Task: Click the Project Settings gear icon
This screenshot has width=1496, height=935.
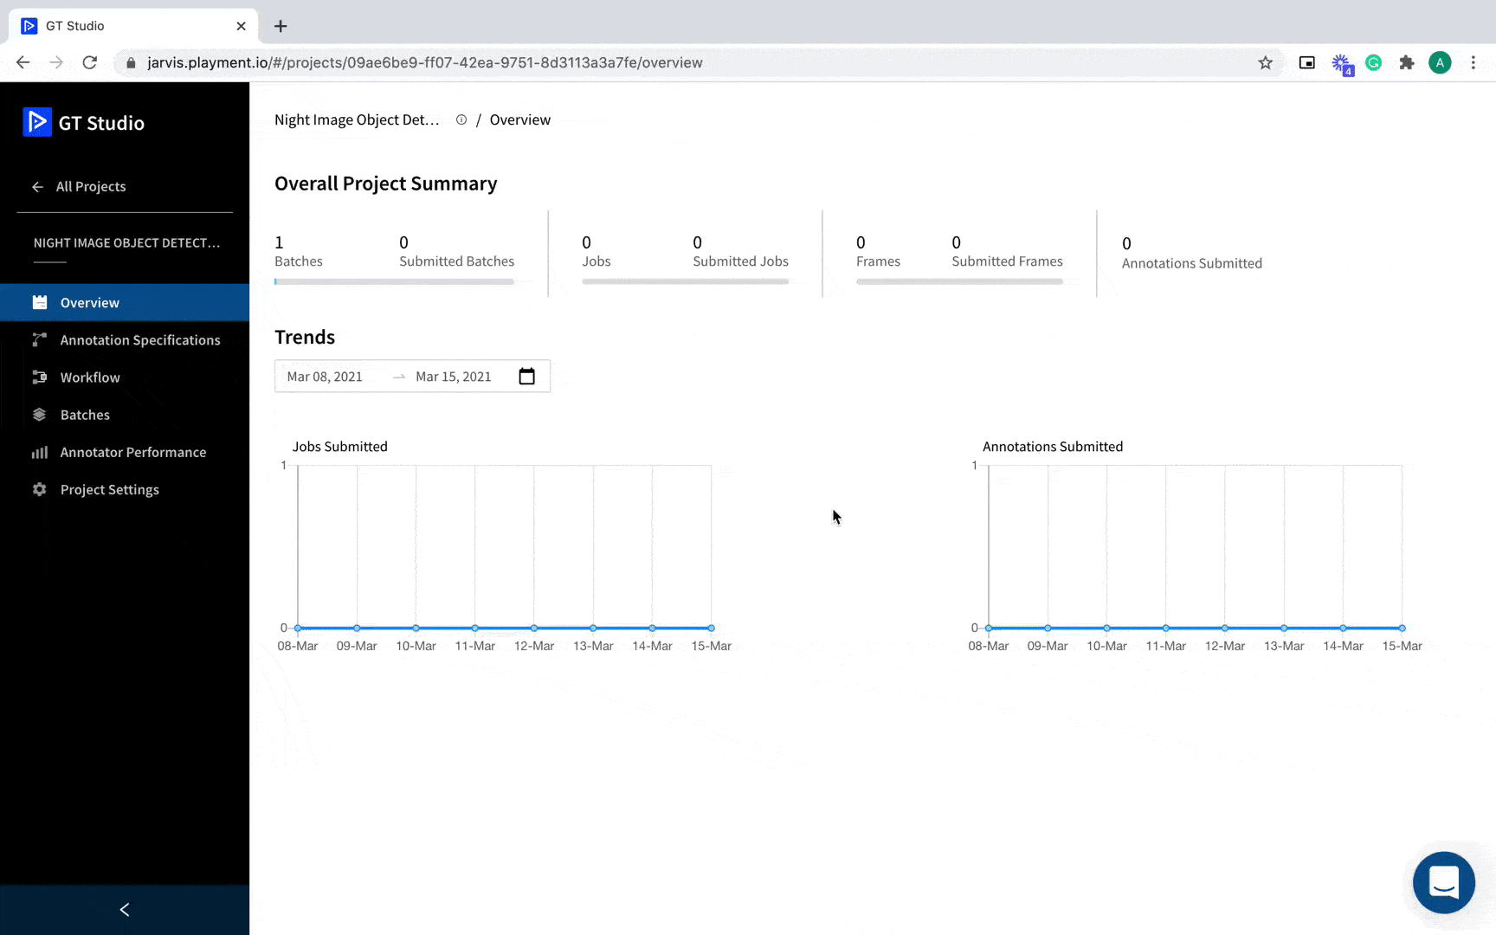Action: pos(40,489)
